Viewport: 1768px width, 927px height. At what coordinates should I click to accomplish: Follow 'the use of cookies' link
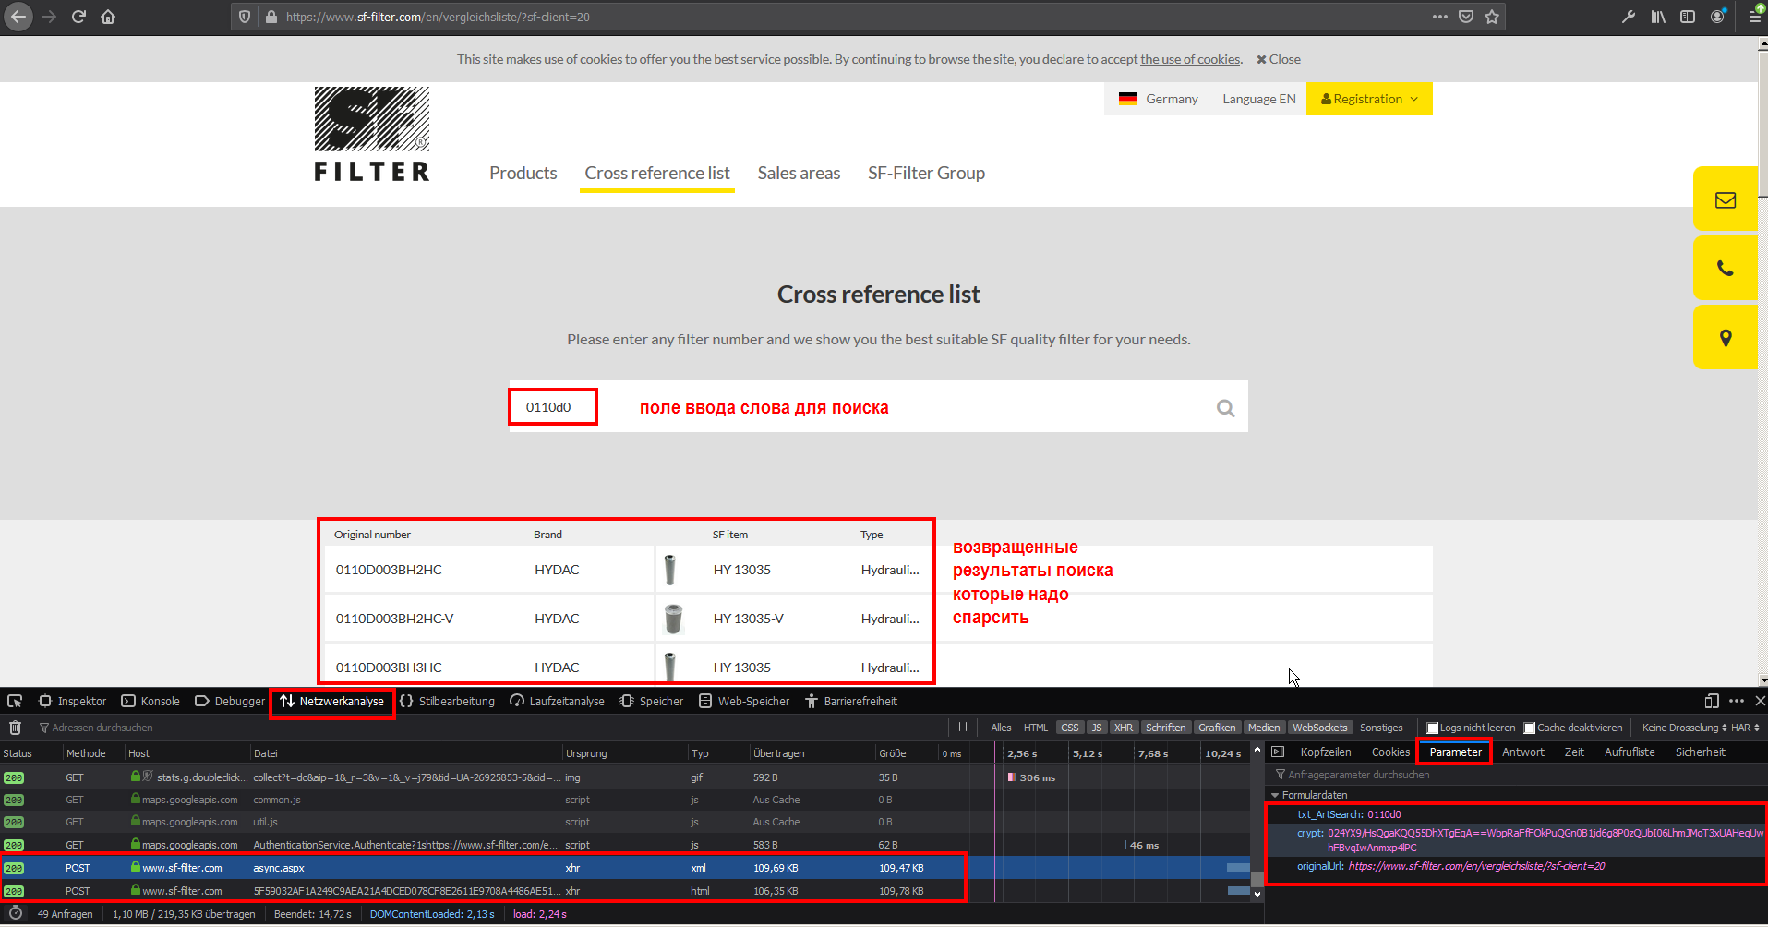click(1190, 59)
